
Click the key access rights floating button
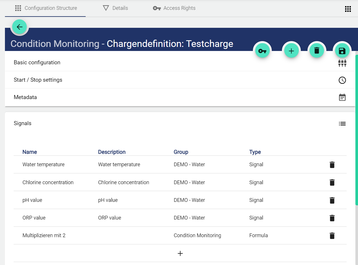262,51
